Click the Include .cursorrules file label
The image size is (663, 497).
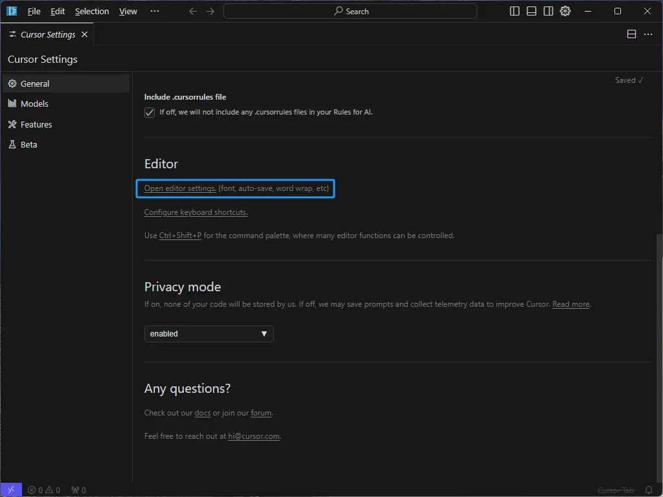185,97
